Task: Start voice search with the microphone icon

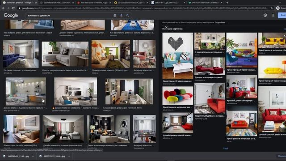Action: 121,16
